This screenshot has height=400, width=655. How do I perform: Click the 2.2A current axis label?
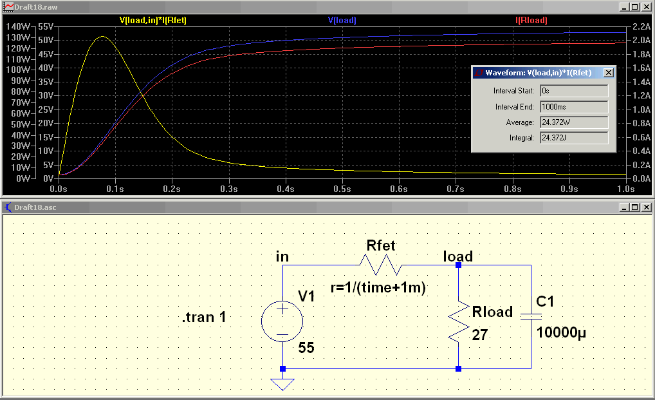coord(641,26)
